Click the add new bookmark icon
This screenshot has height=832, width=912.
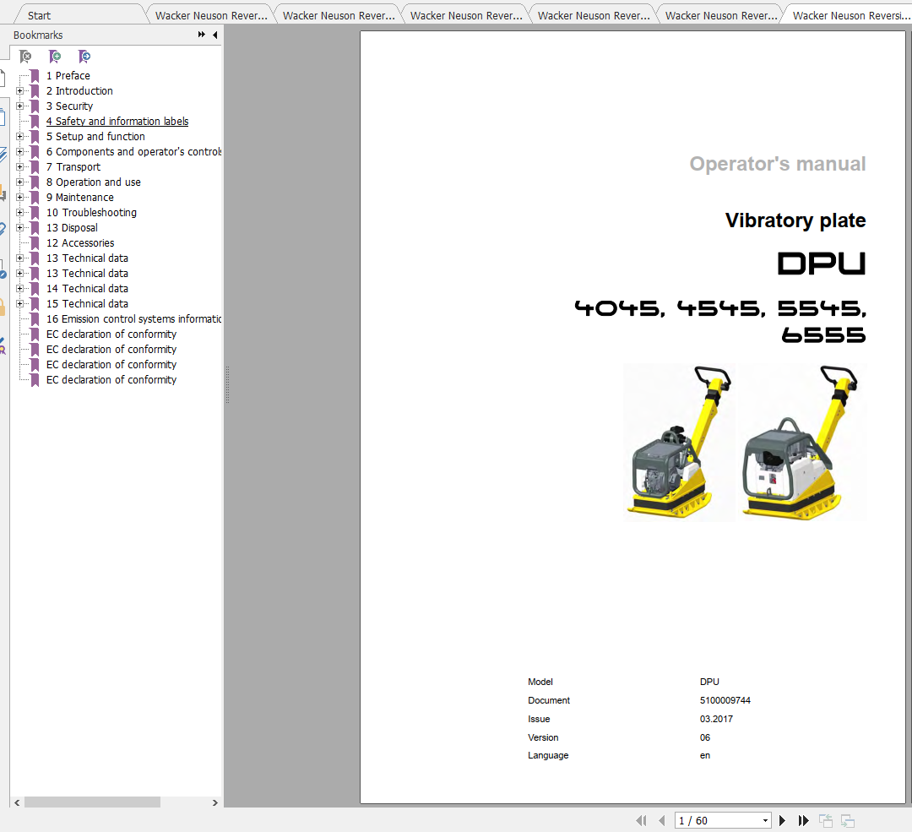[55, 57]
